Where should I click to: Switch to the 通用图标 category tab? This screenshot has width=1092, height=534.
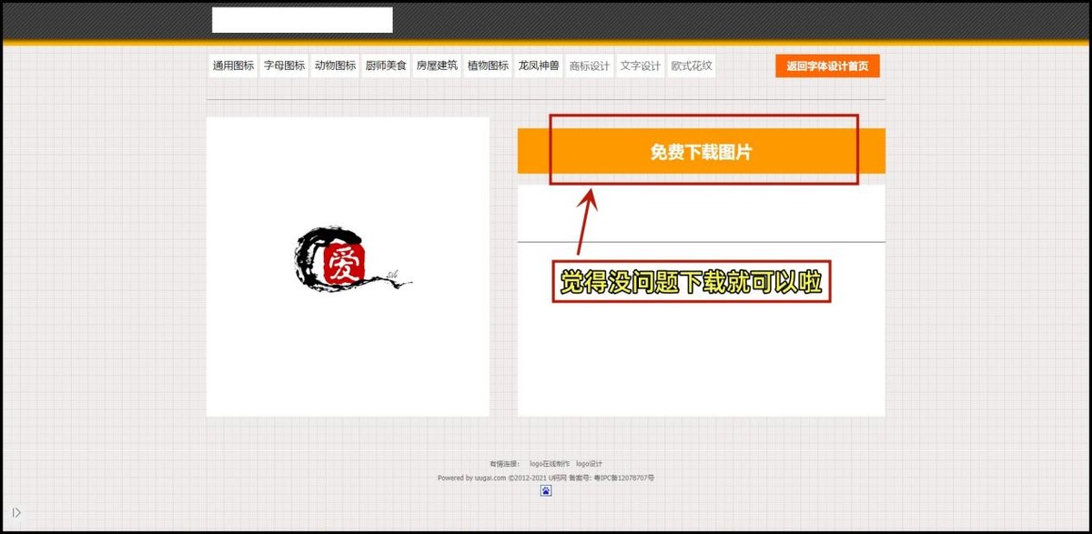click(233, 65)
